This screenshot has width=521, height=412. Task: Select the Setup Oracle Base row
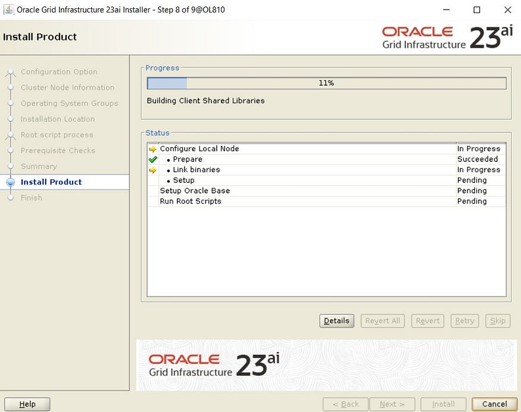pyautogui.click(x=327, y=191)
